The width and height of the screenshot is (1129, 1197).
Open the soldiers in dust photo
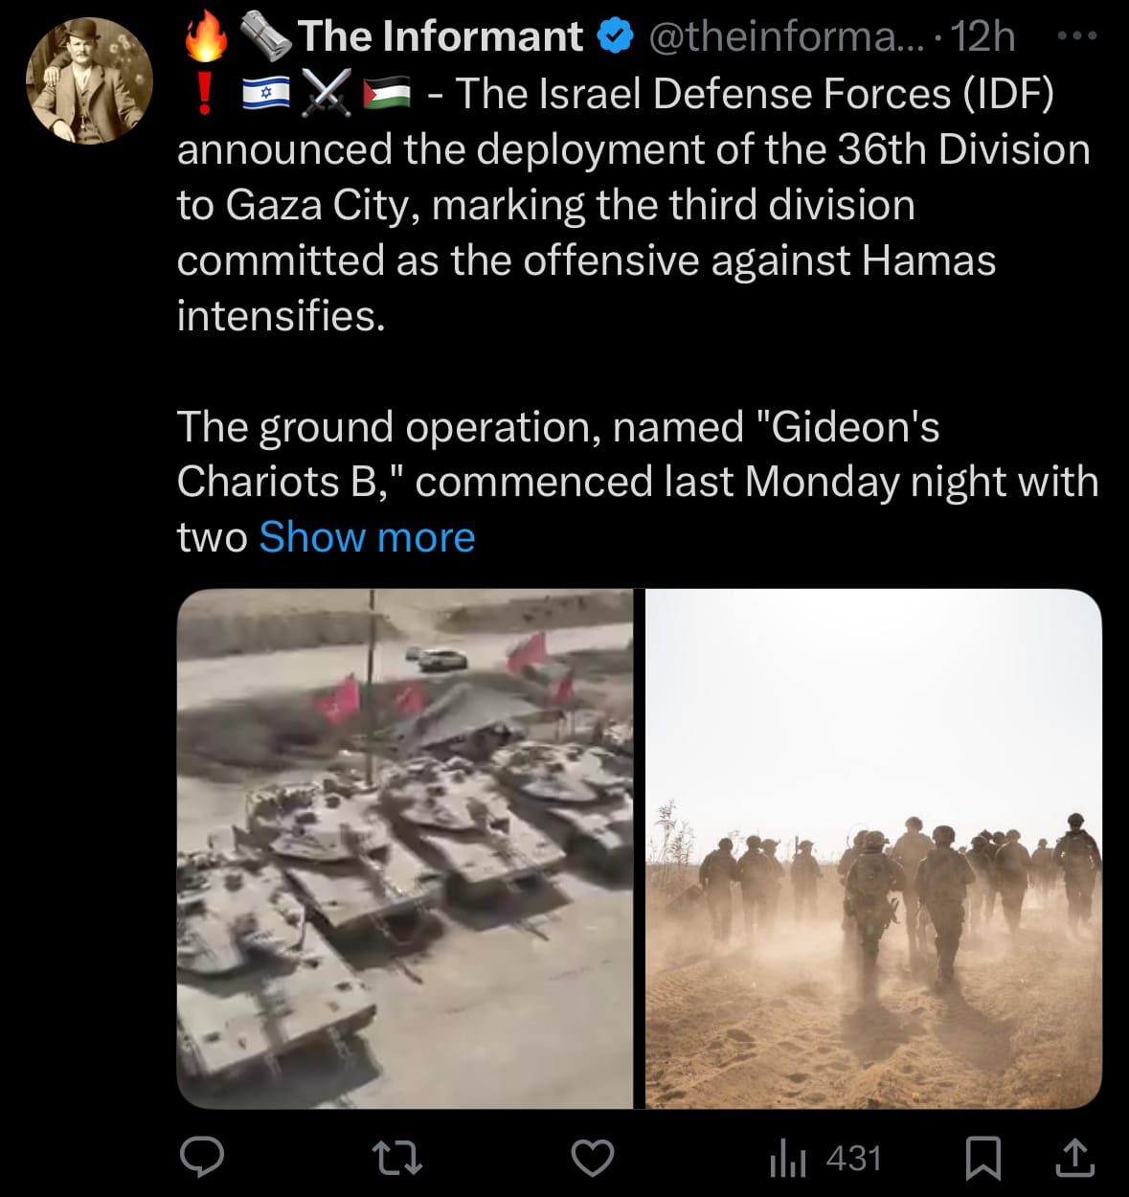pyautogui.click(x=873, y=848)
